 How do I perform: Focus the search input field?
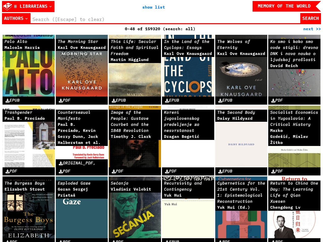pyautogui.click(x=165, y=19)
